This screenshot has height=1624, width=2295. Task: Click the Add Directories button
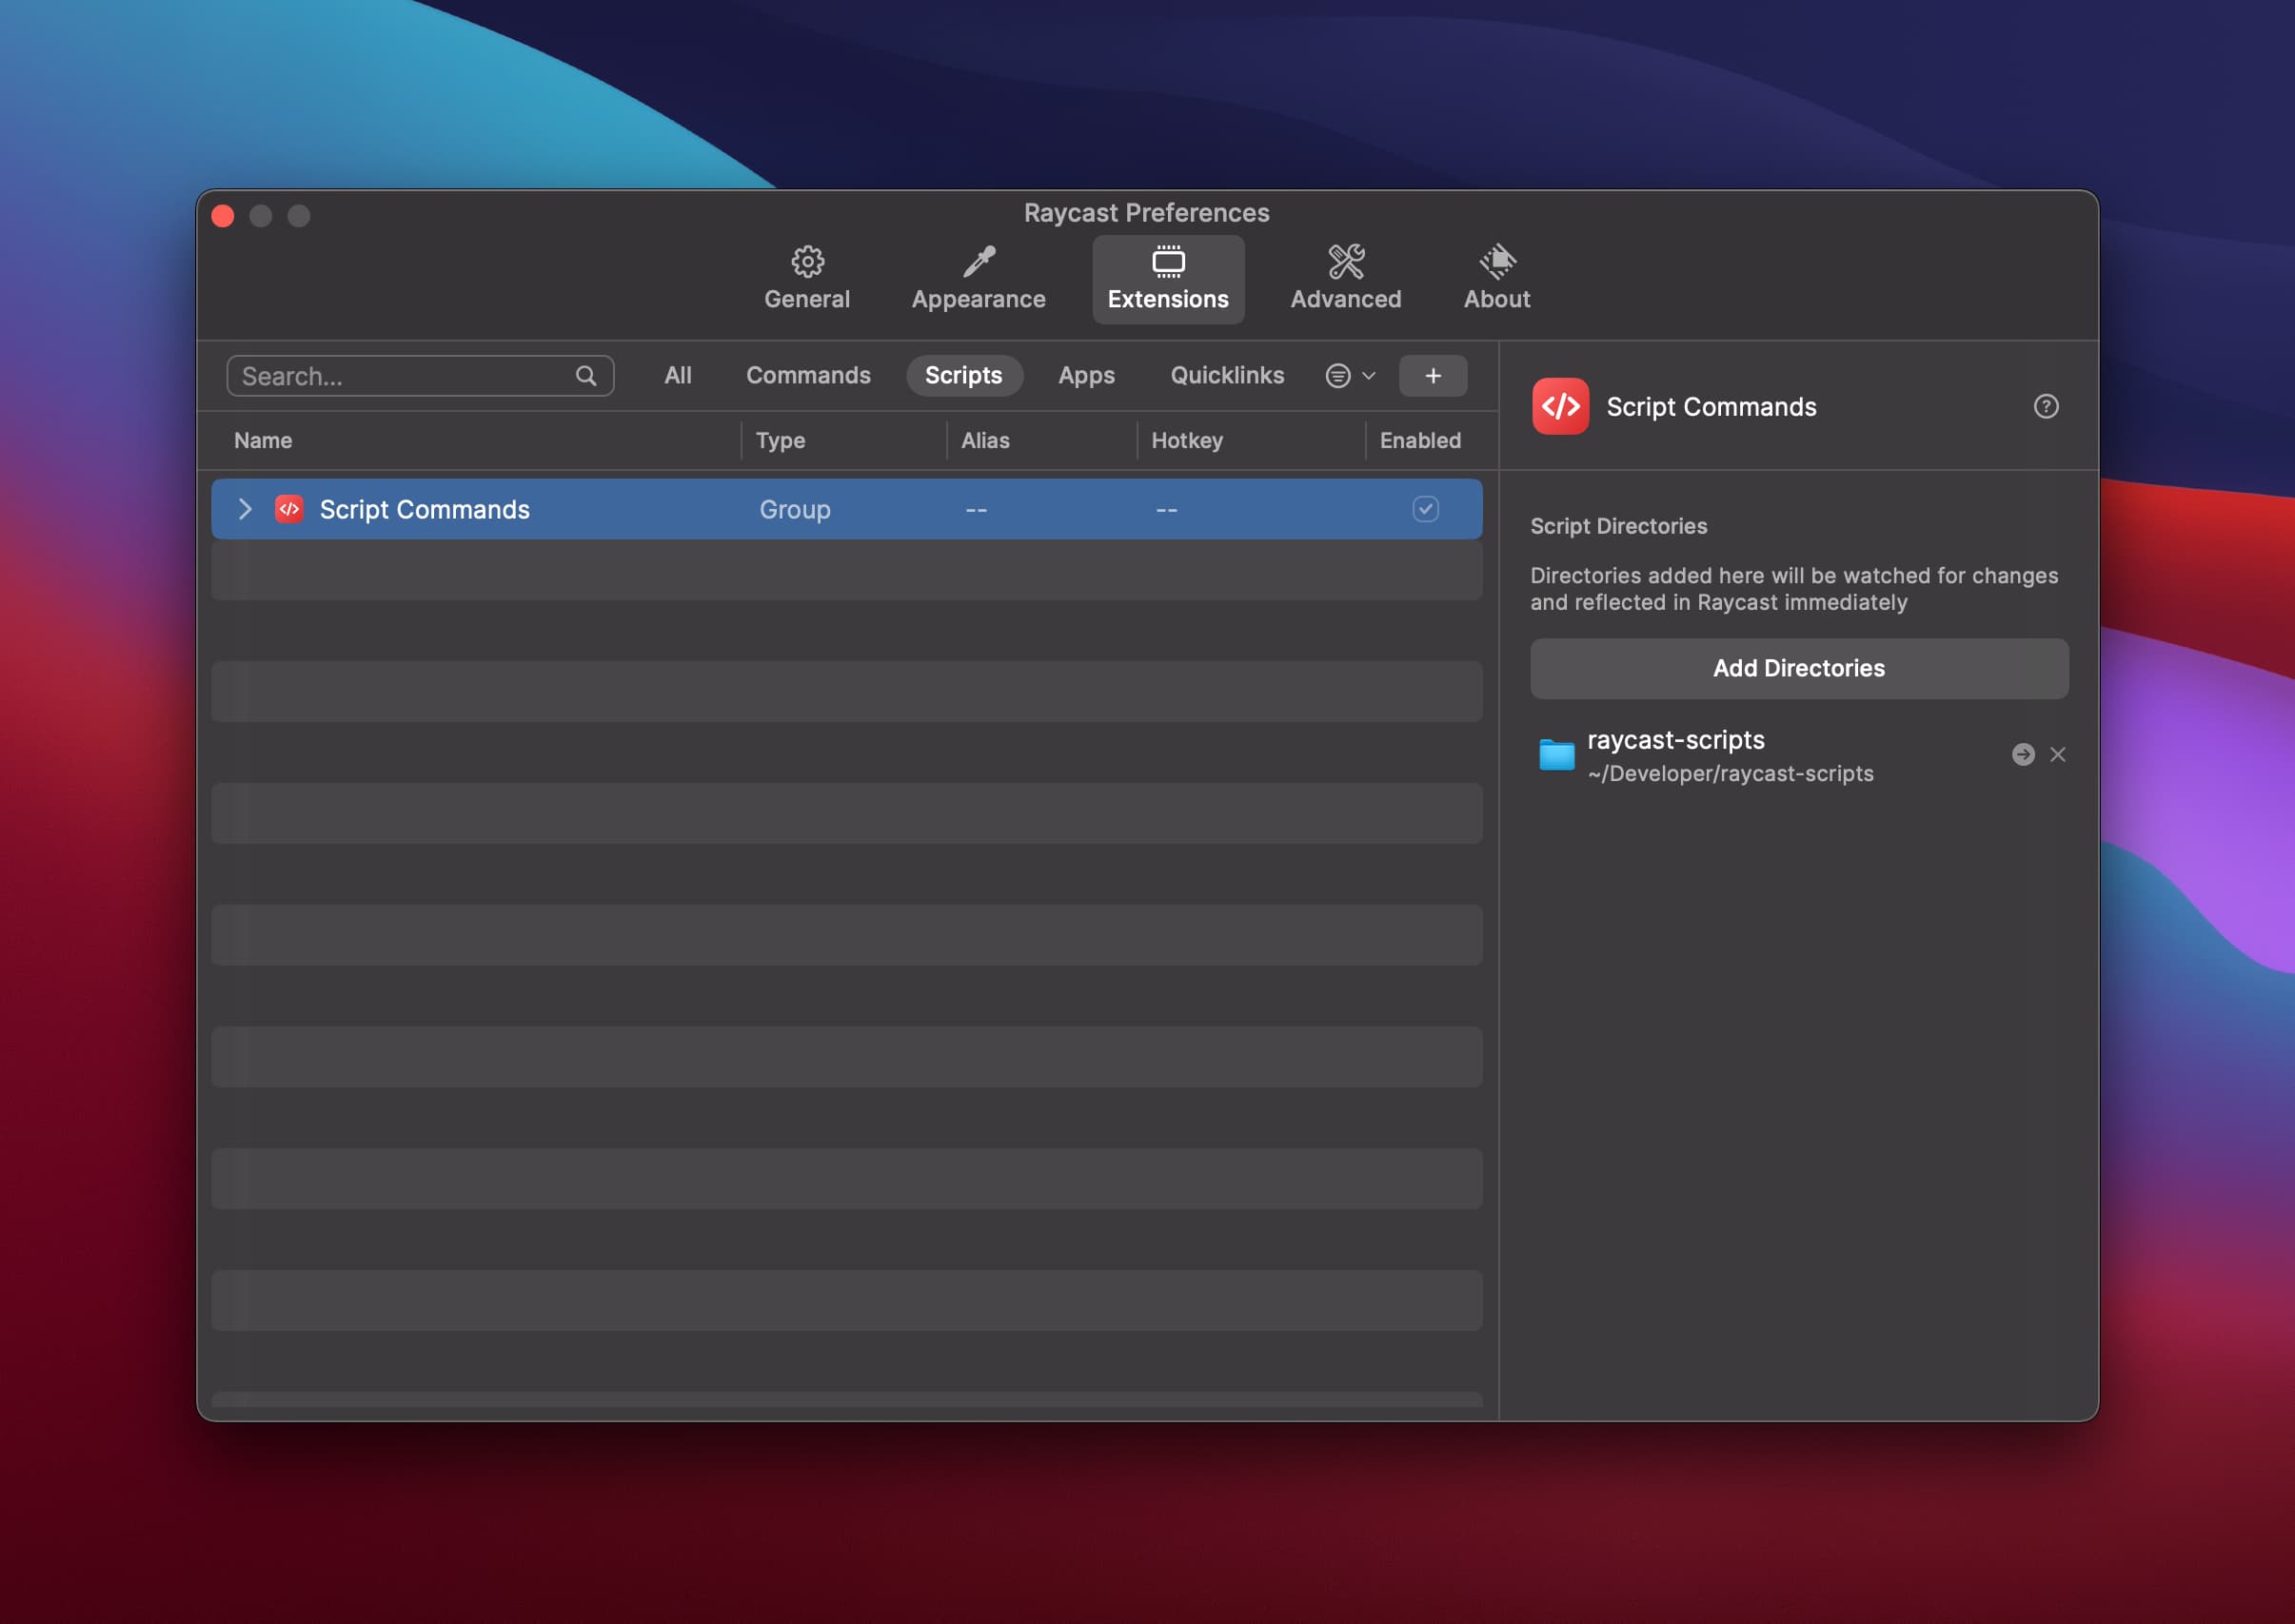[1799, 668]
